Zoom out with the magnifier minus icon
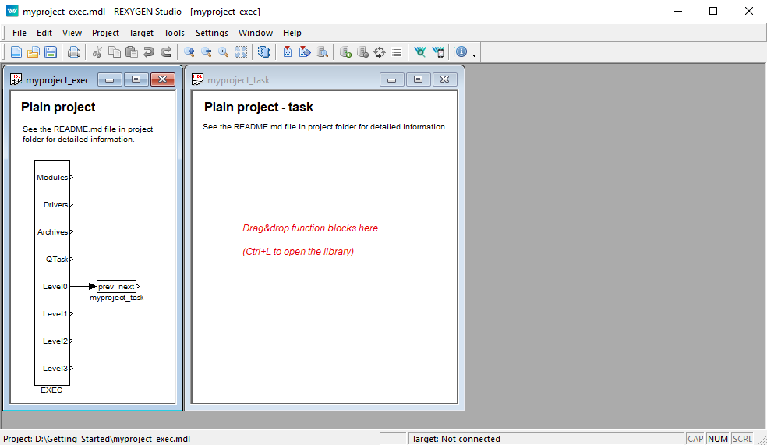Screen dimensions: 767x445 207,52
